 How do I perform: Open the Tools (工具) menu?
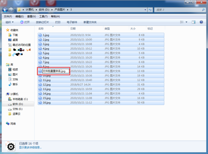click(43, 16)
